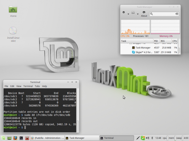This screenshot has height=141, width=189.
Task: Open the Tabs menu in Terminal
Action: pyautogui.click(x=37, y=86)
